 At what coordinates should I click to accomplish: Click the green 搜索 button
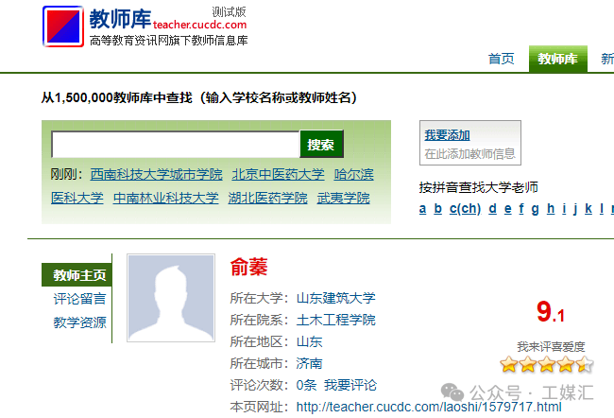click(x=321, y=145)
